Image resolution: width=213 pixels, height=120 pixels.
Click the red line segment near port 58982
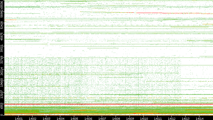pyautogui.click(x=149, y=13)
